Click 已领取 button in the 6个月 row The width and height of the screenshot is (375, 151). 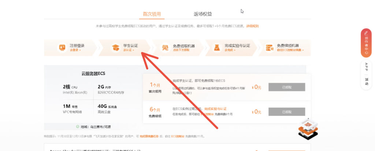pyautogui.click(x=287, y=112)
